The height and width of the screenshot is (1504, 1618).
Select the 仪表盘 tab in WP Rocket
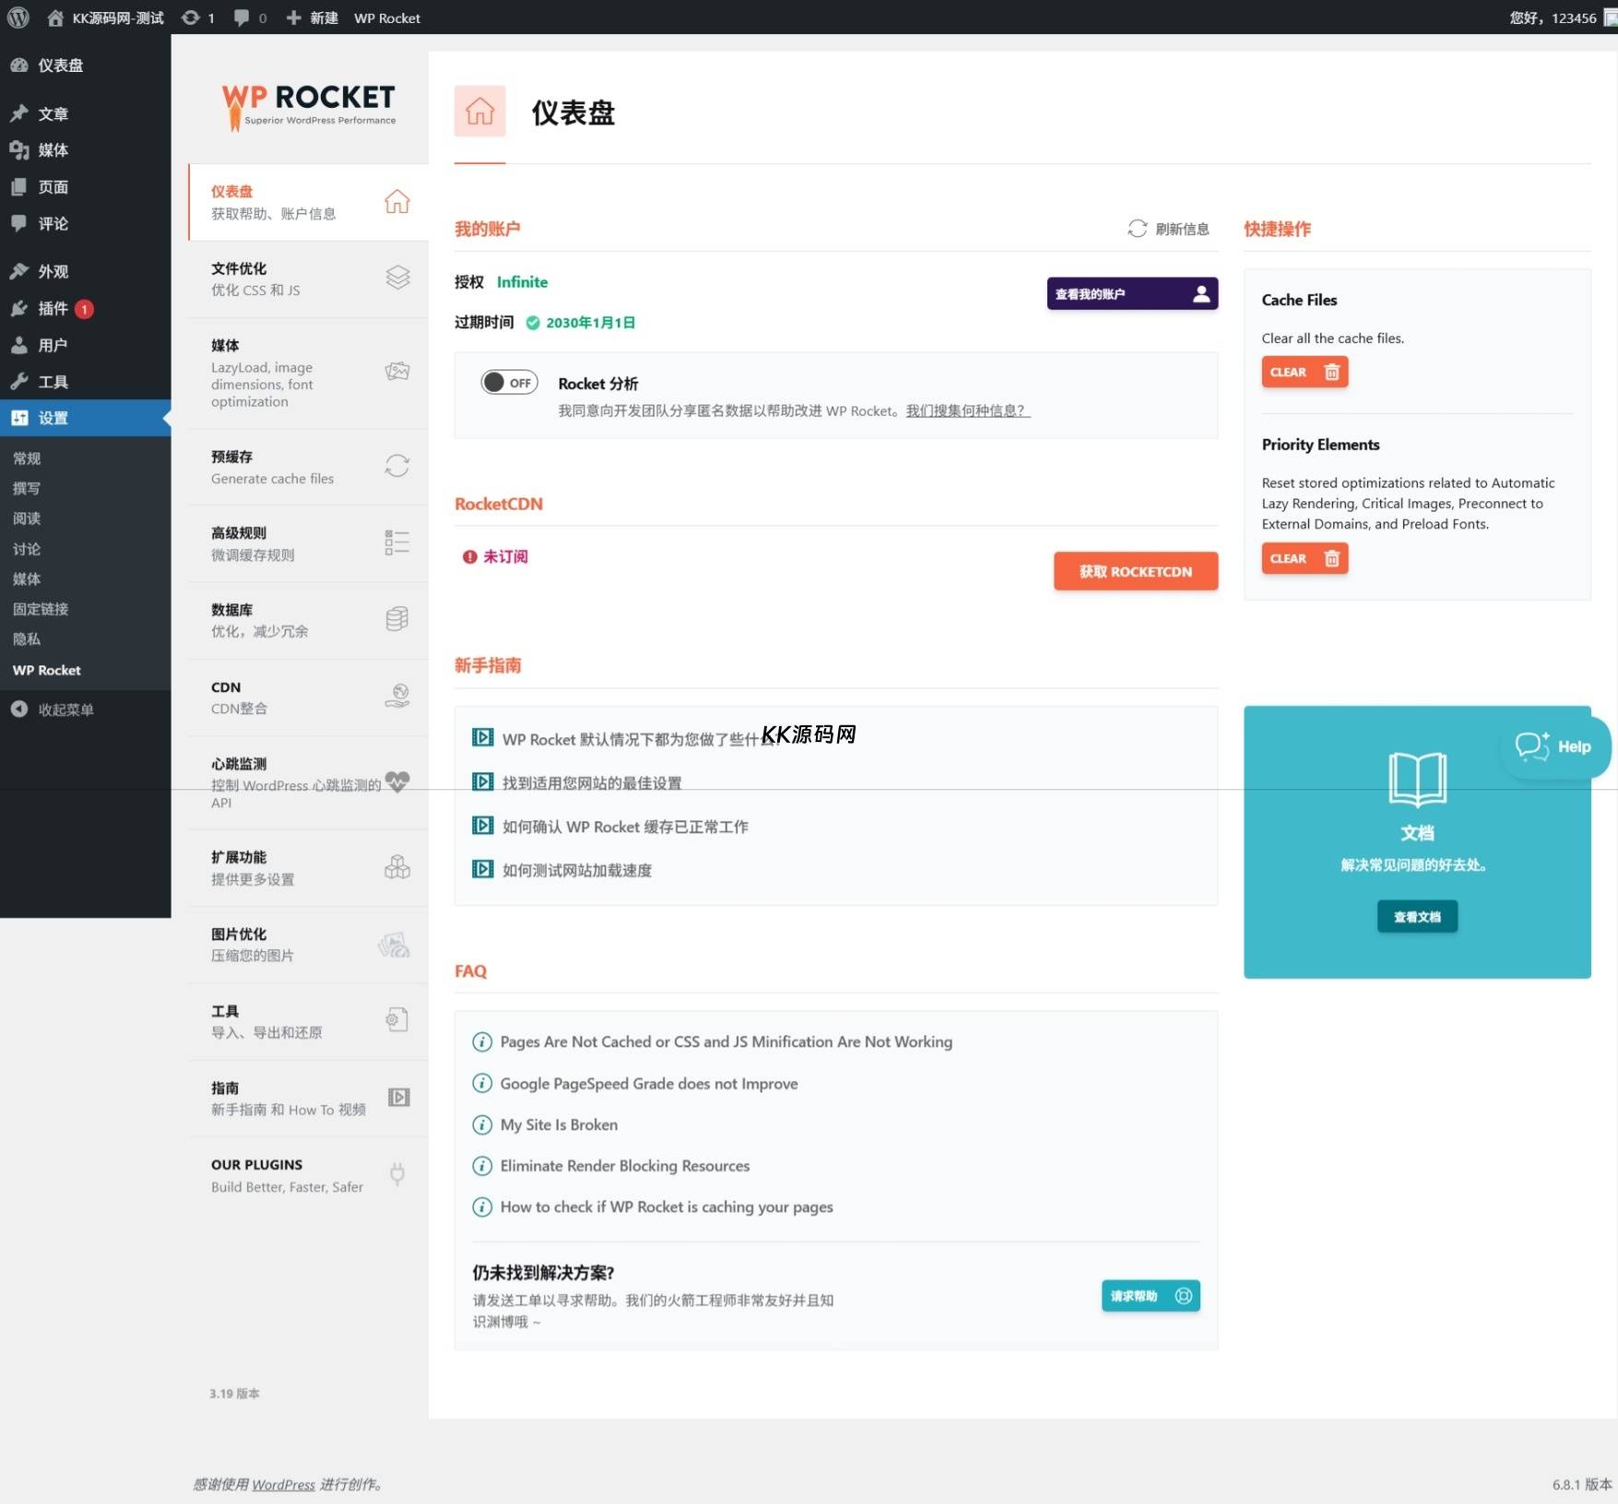coord(309,202)
